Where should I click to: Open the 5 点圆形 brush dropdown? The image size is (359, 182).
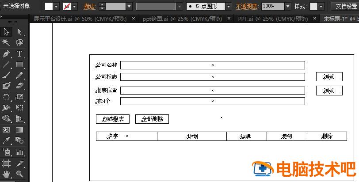click(228, 7)
